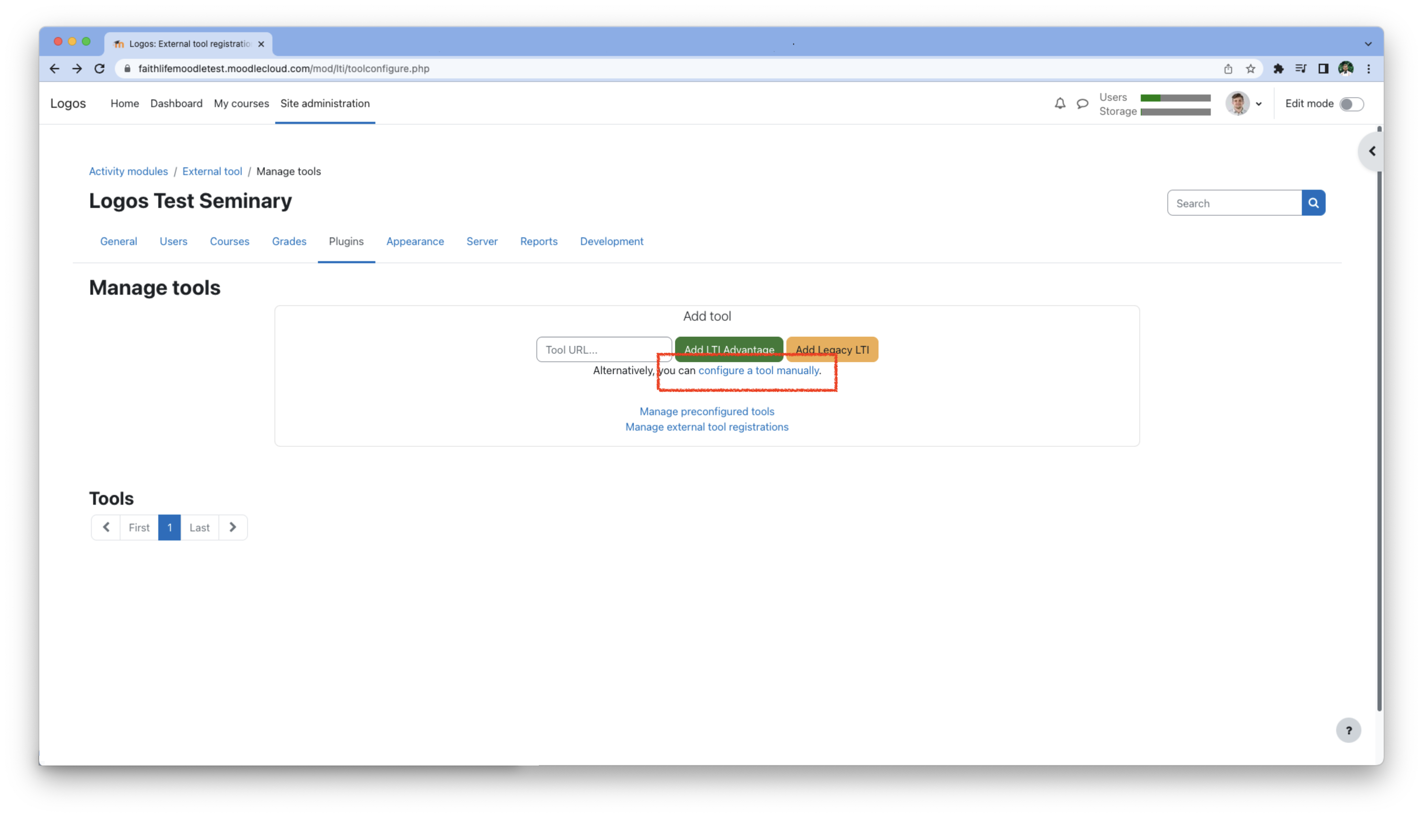This screenshot has height=817, width=1423.
Task: Bookmark the page with the star icon
Action: click(1250, 69)
